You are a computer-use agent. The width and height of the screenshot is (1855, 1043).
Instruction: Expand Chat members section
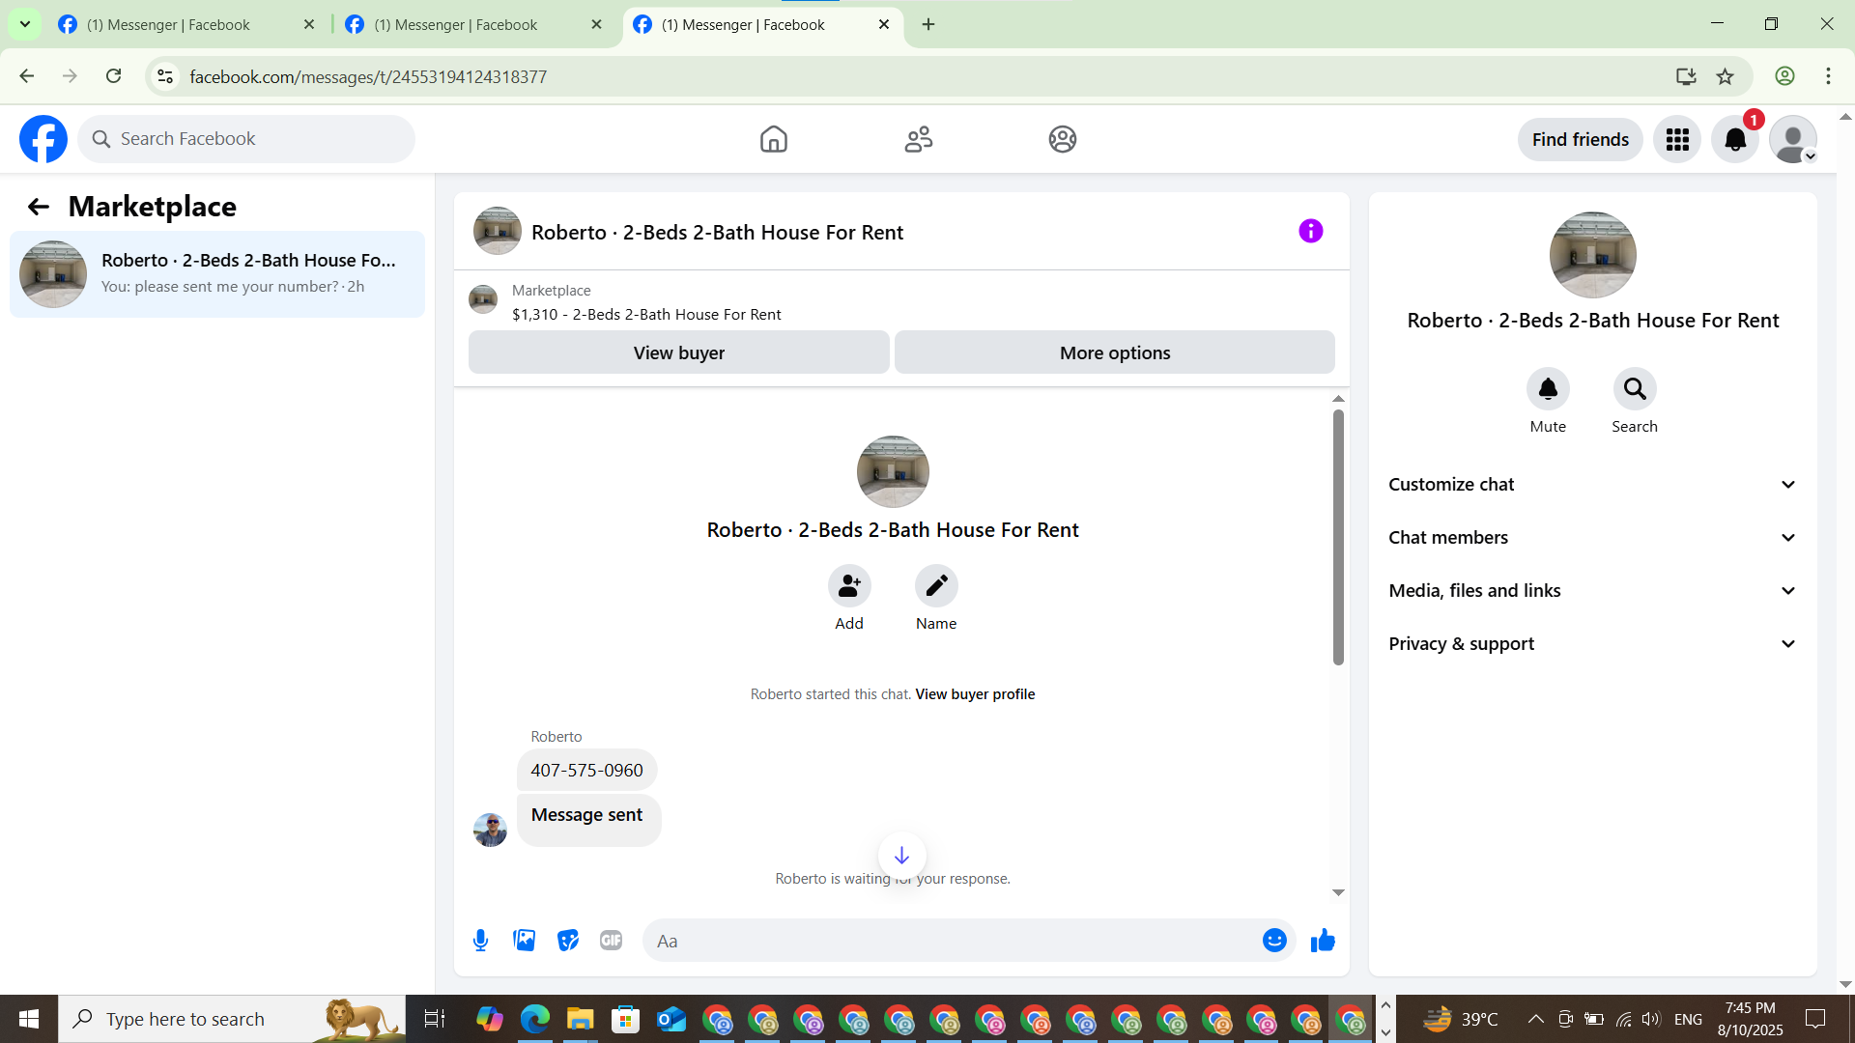click(x=1592, y=538)
